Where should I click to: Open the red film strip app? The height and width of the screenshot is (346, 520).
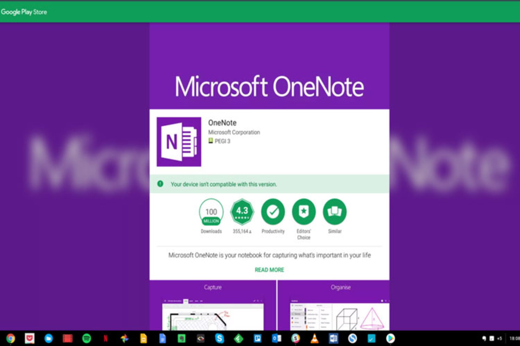tap(67, 338)
